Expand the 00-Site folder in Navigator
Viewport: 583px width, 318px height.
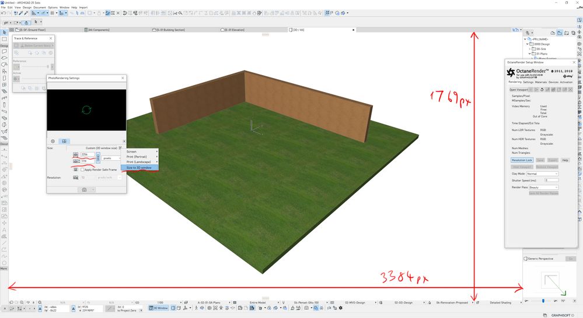click(x=529, y=48)
